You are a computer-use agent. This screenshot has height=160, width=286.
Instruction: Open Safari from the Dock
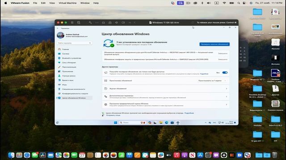27,155
